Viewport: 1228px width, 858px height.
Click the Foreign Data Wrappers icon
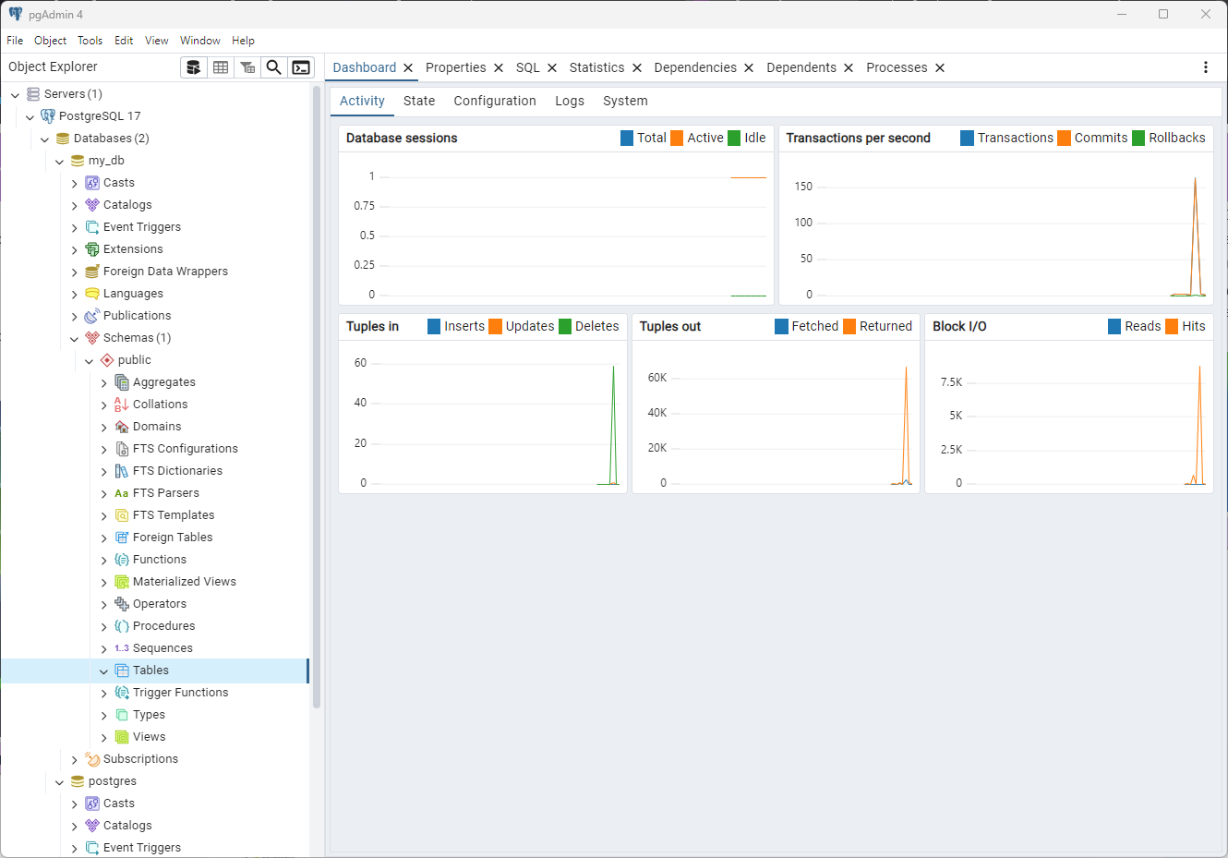[x=92, y=272]
